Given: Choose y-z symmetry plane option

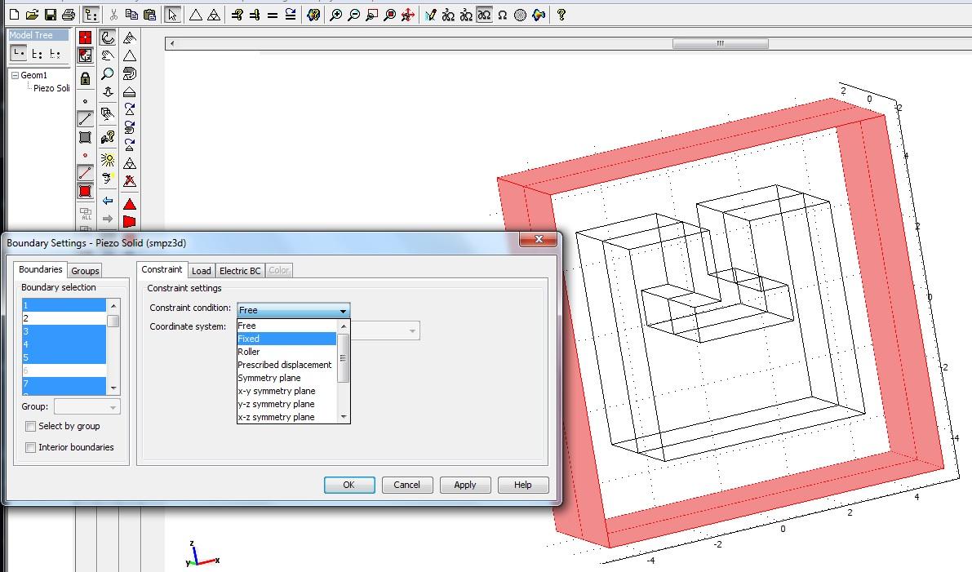Looking at the screenshot, I should click(286, 404).
